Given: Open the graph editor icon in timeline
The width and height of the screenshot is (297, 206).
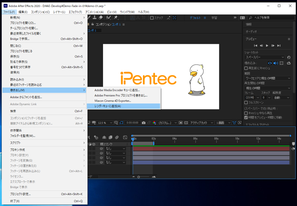Looking at the screenshot, I should tap(125, 137).
